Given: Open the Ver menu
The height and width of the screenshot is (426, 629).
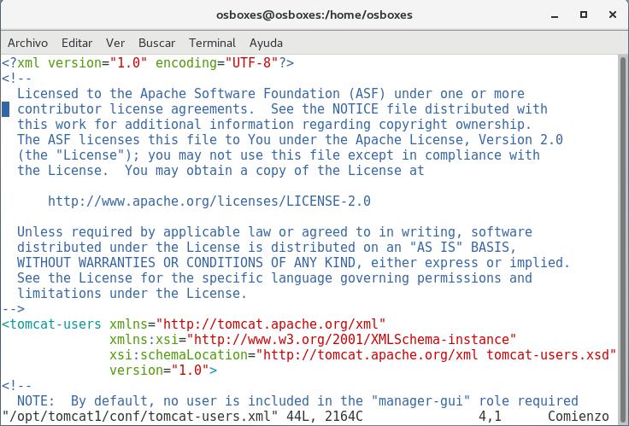Looking at the screenshot, I should coord(115,43).
